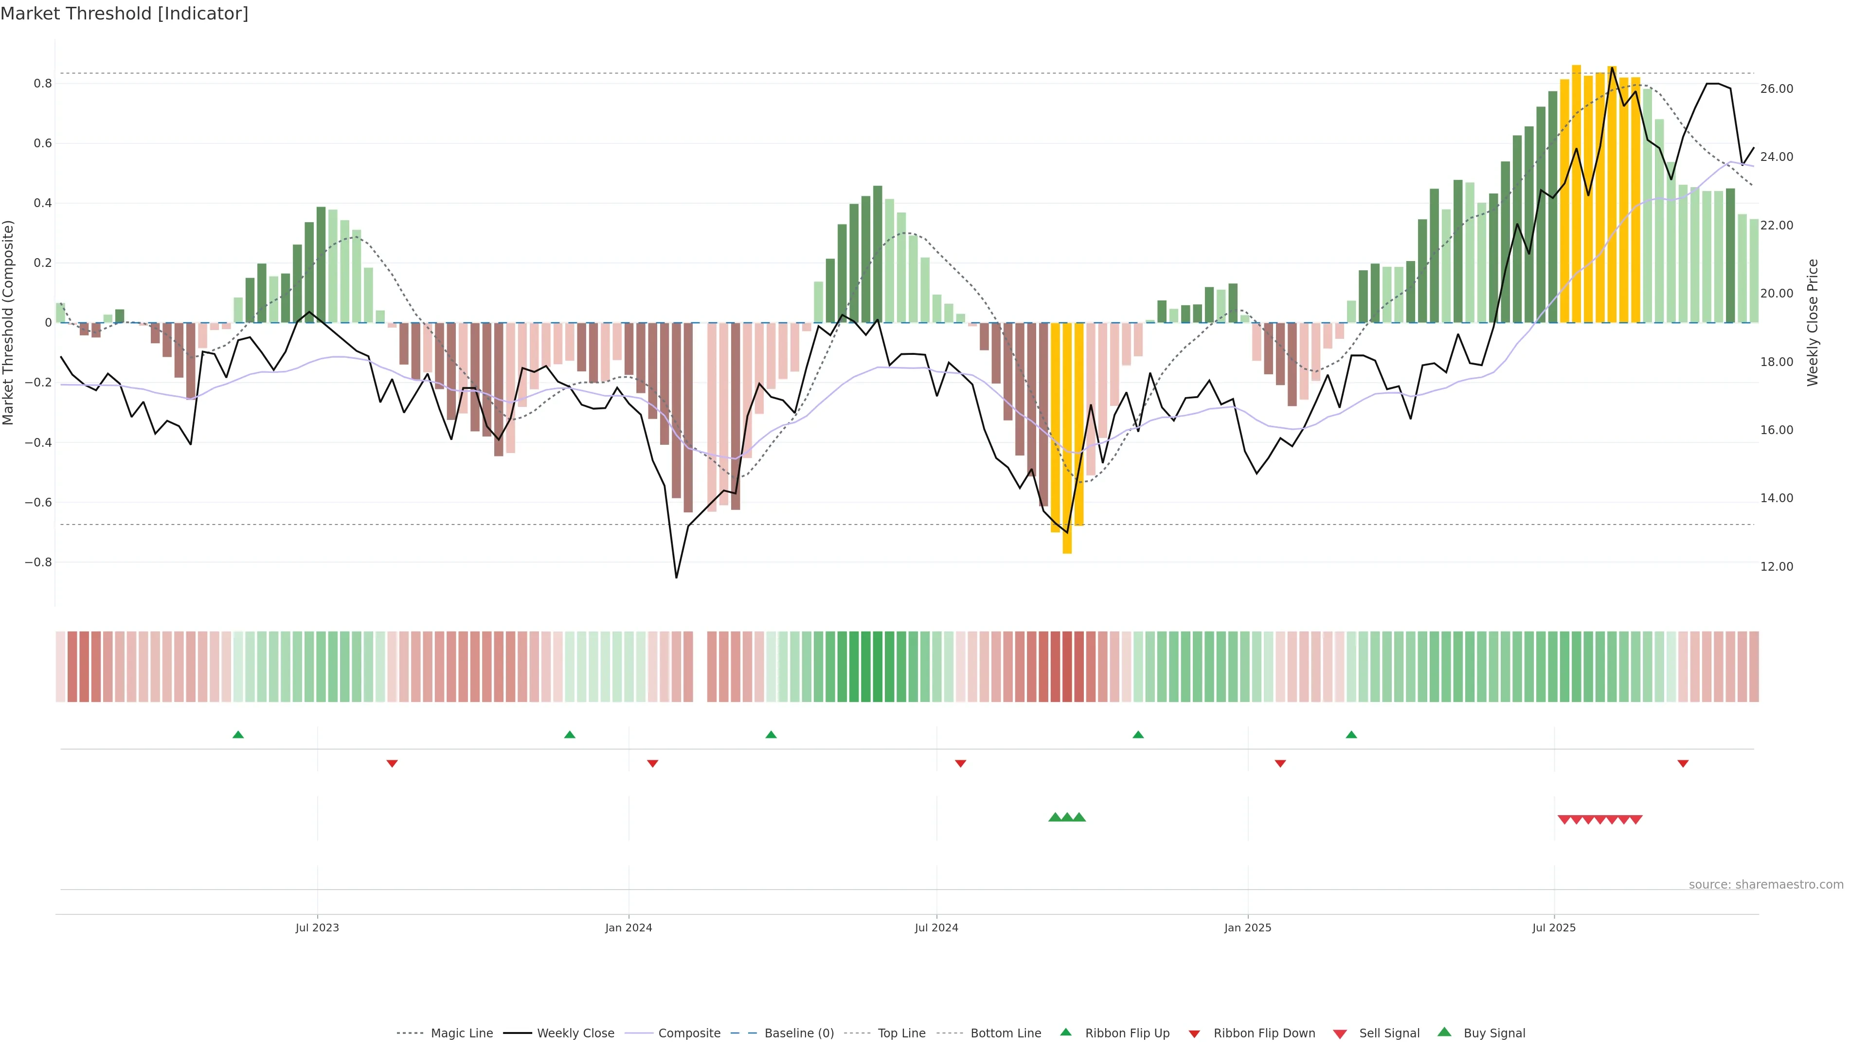Toggle Top Line legend entry

pos(901,1033)
